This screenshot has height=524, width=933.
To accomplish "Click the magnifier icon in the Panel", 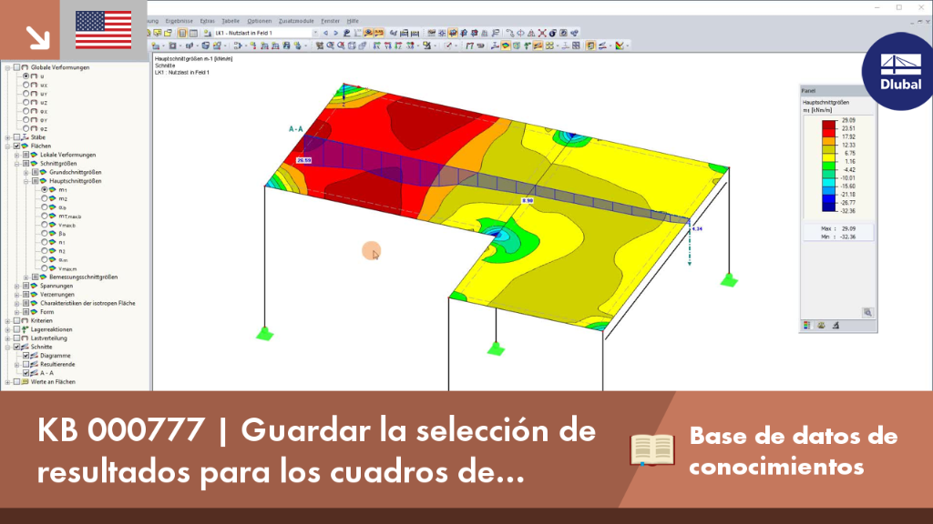I will click(867, 313).
